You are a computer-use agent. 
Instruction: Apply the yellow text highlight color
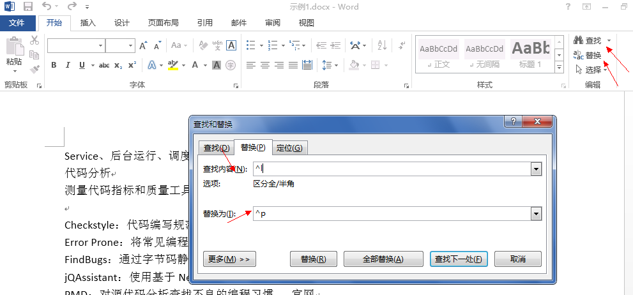(x=173, y=65)
